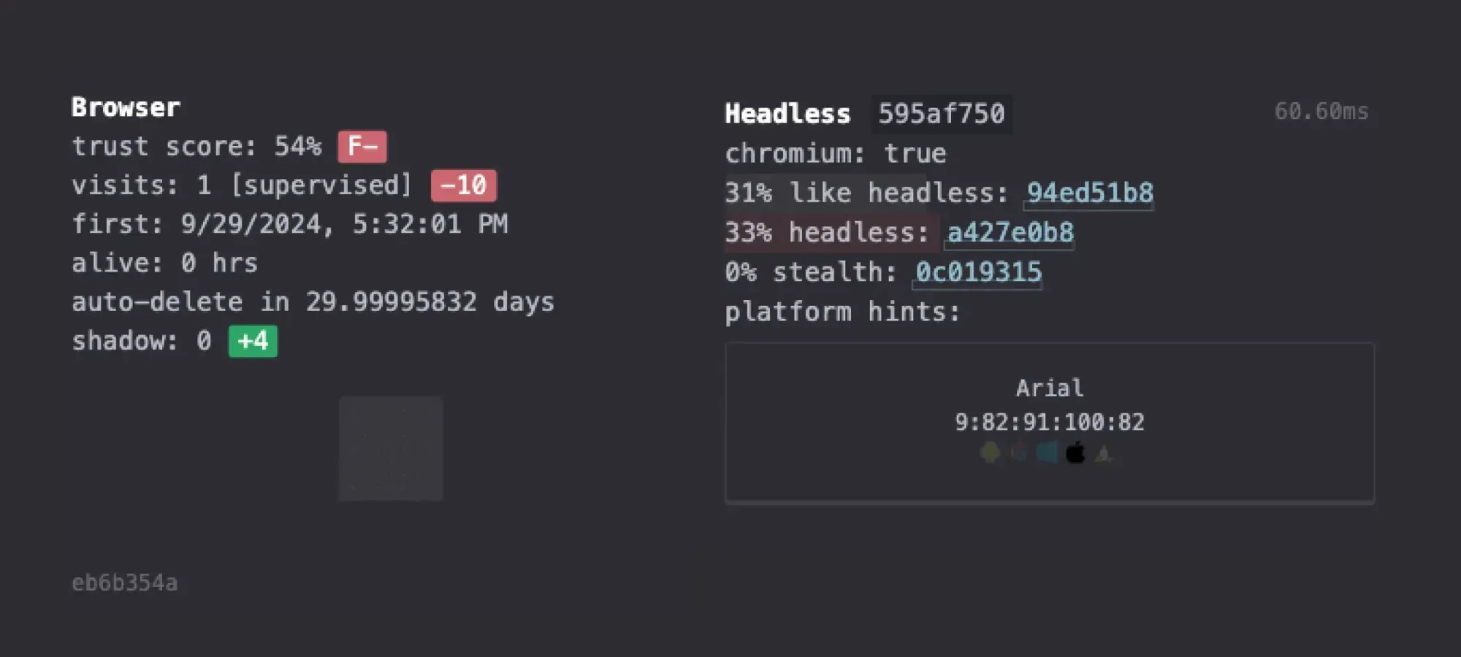Open the like headless hash 94ed51b8
The width and height of the screenshot is (1461, 657).
click(1089, 193)
